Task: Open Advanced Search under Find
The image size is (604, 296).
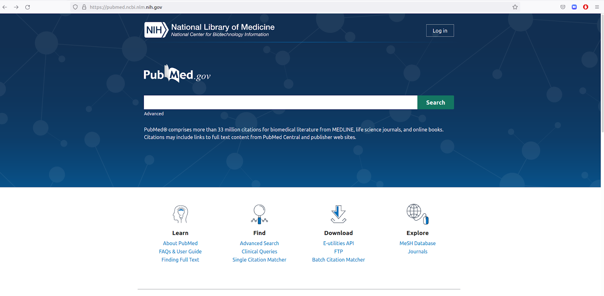Action: click(259, 243)
